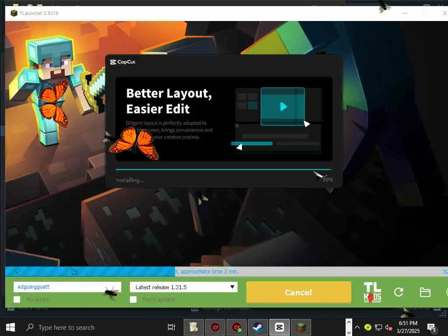Click the CapCut installing progress bar
The height and width of the screenshot is (336, 448).
tap(224, 169)
